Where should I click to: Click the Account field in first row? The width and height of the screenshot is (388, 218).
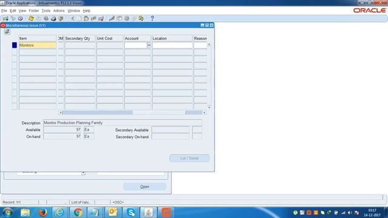tap(136, 45)
